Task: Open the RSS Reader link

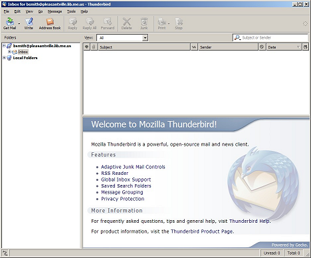Action: [115, 174]
